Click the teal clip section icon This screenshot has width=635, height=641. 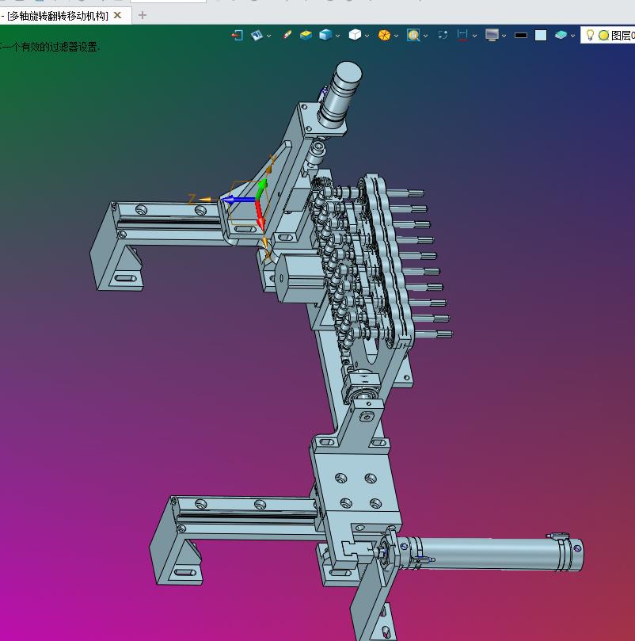(x=561, y=35)
